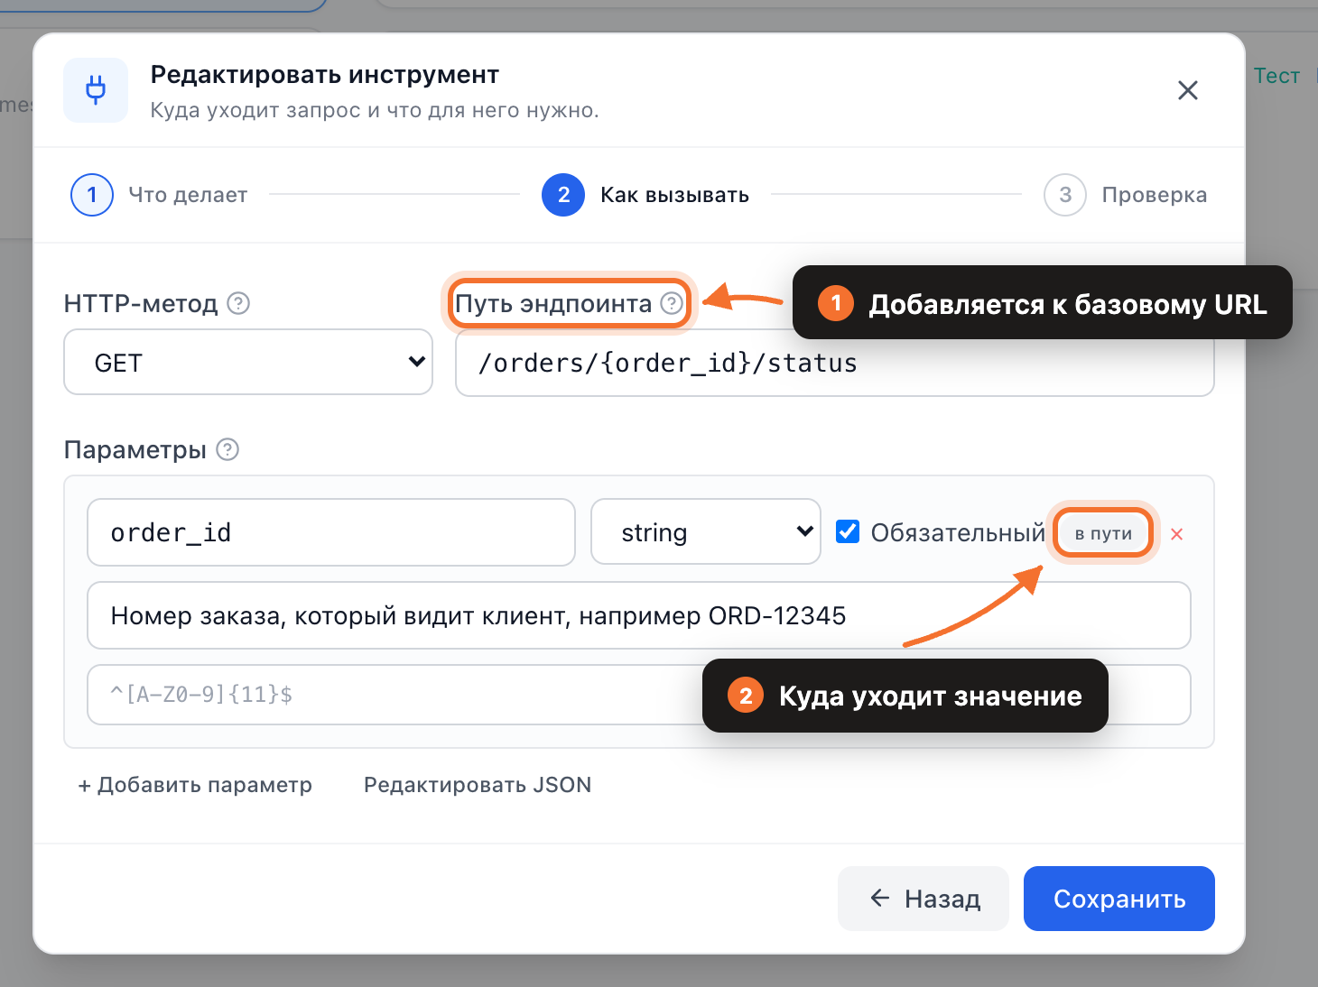Image resolution: width=1318 pixels, height=987 pixels.
Task: Click help icon next to HTTP-метод
Action: tap(238, 303)
